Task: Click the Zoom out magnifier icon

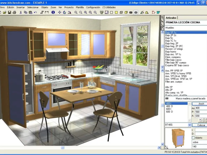Action: click(x=81, y=12)
